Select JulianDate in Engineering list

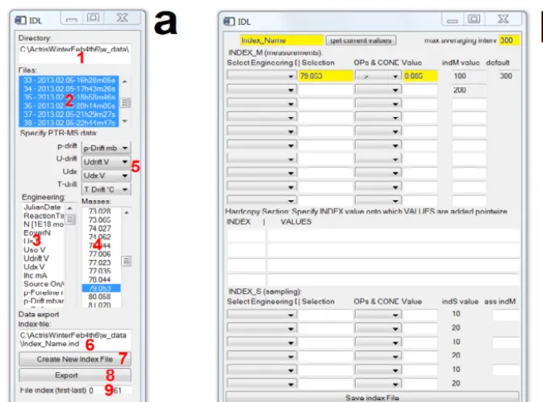(42, 207)
